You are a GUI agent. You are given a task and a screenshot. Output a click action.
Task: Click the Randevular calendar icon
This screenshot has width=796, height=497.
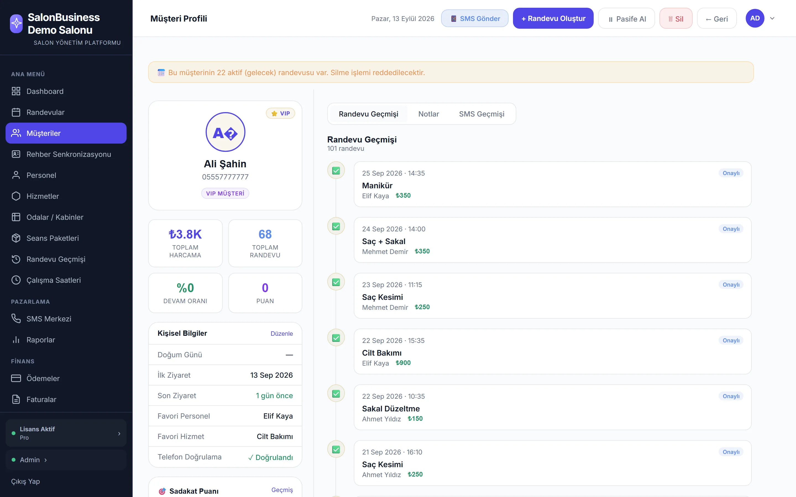[16, 112]
